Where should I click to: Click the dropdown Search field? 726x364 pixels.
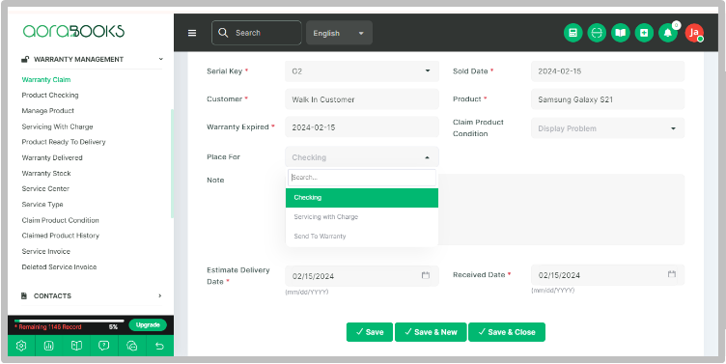click(362, 178)
